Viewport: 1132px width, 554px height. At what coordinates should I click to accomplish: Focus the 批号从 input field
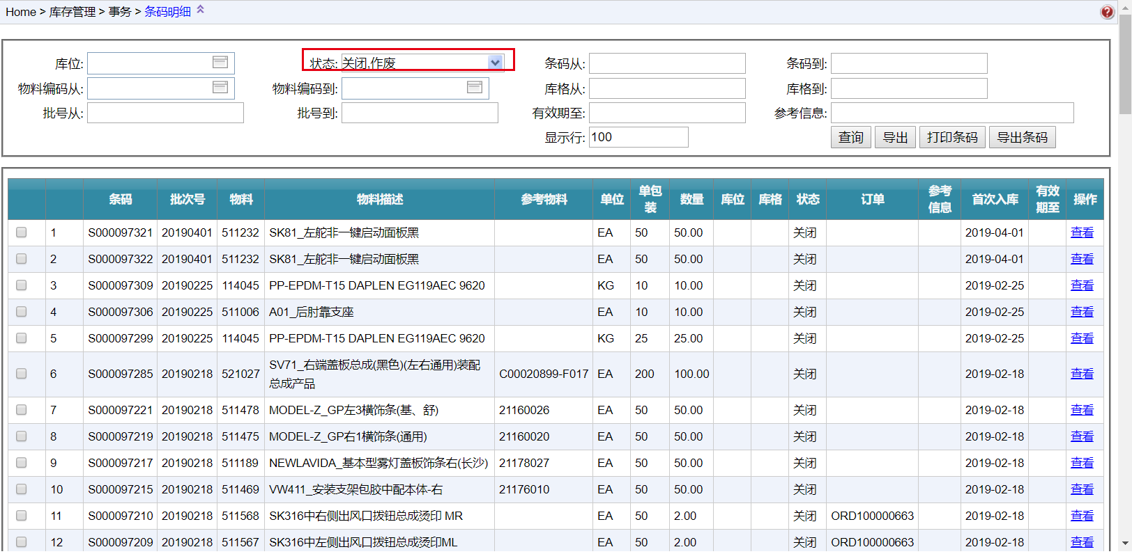click(165, 113)
